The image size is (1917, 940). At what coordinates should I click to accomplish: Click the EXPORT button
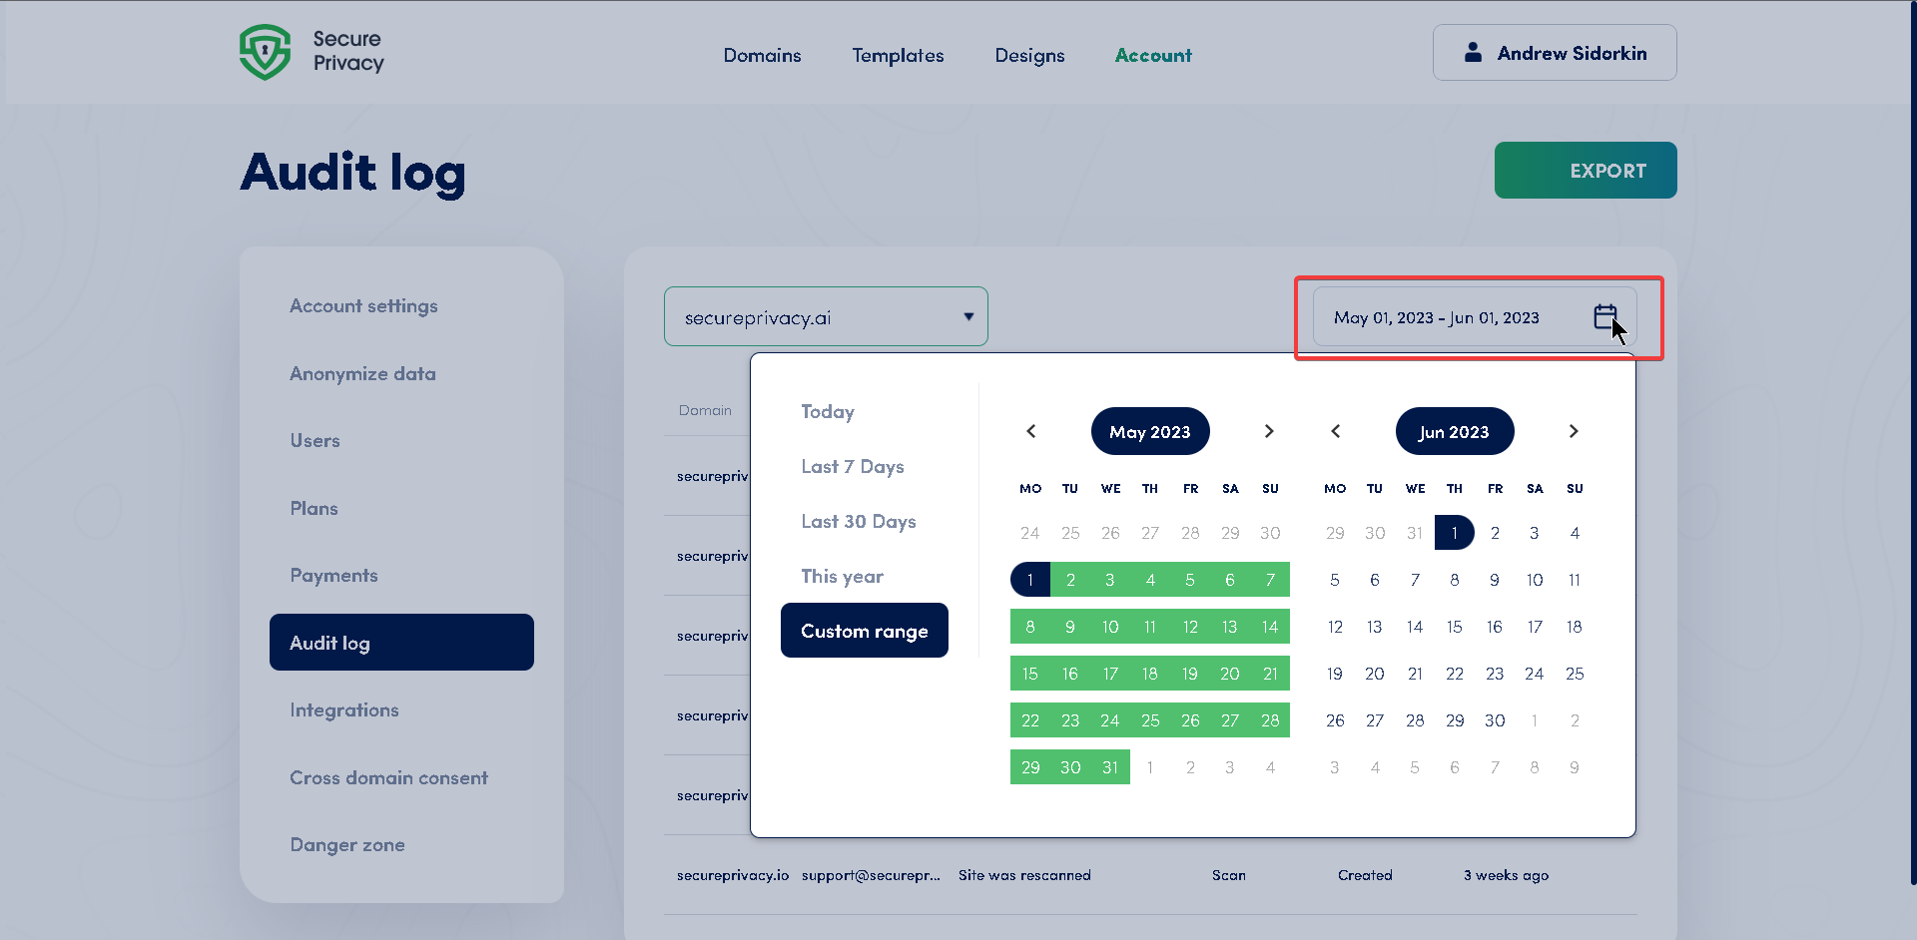(x=1585, y=170)
